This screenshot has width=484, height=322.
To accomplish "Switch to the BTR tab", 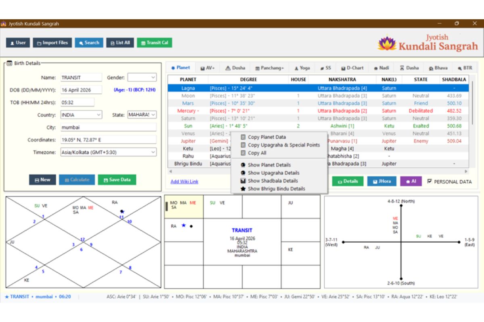I will pos(465,68).
